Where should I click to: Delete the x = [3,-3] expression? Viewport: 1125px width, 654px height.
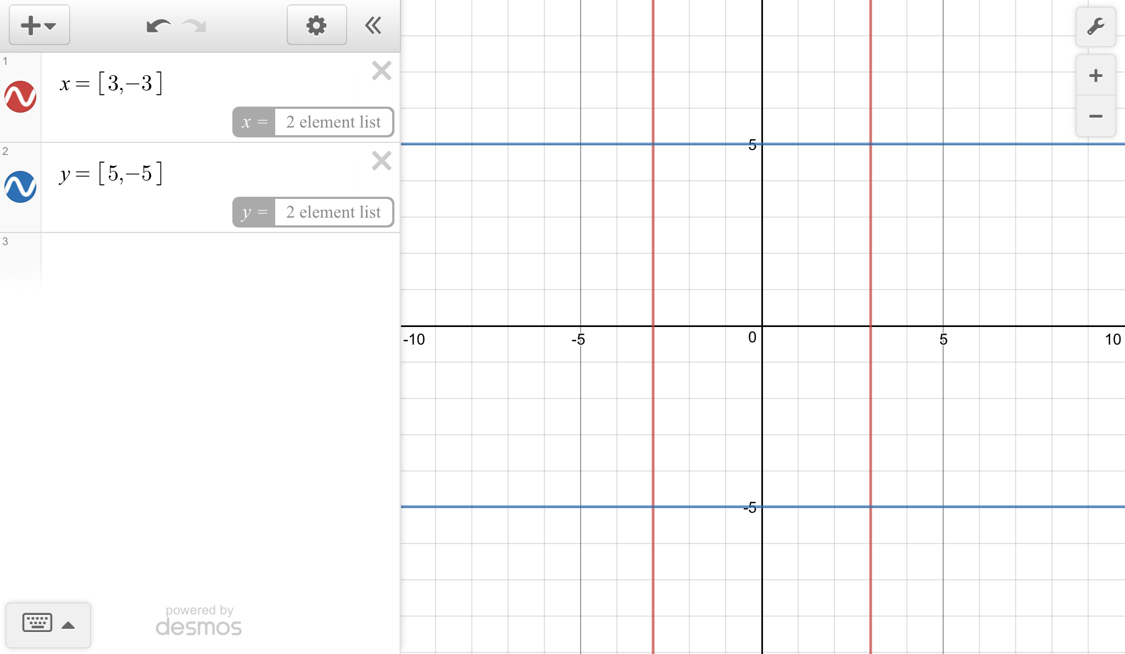coord(381,71)
